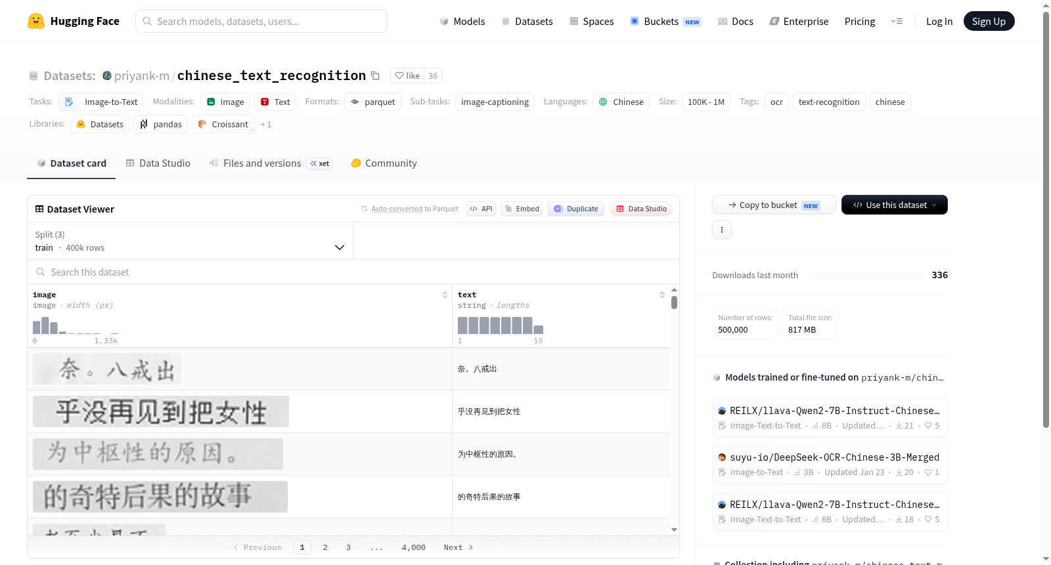This screenshot has height=565, width=1051.
Task: Click the Search this dataset field
Action: 353,272
